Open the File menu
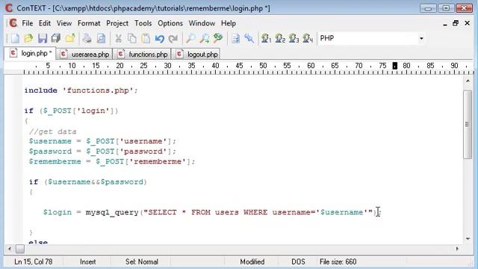 point(27,23)
